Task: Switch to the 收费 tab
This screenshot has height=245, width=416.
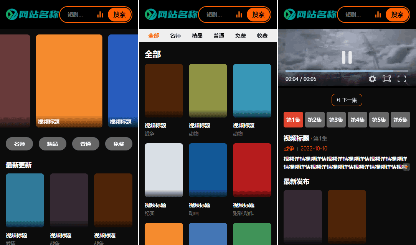Action: tap(262, 36)
